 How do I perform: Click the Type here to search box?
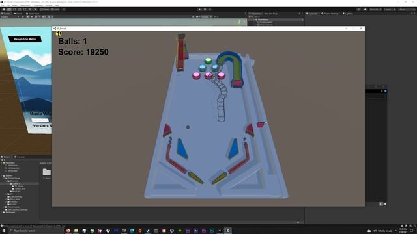(36, 231)
